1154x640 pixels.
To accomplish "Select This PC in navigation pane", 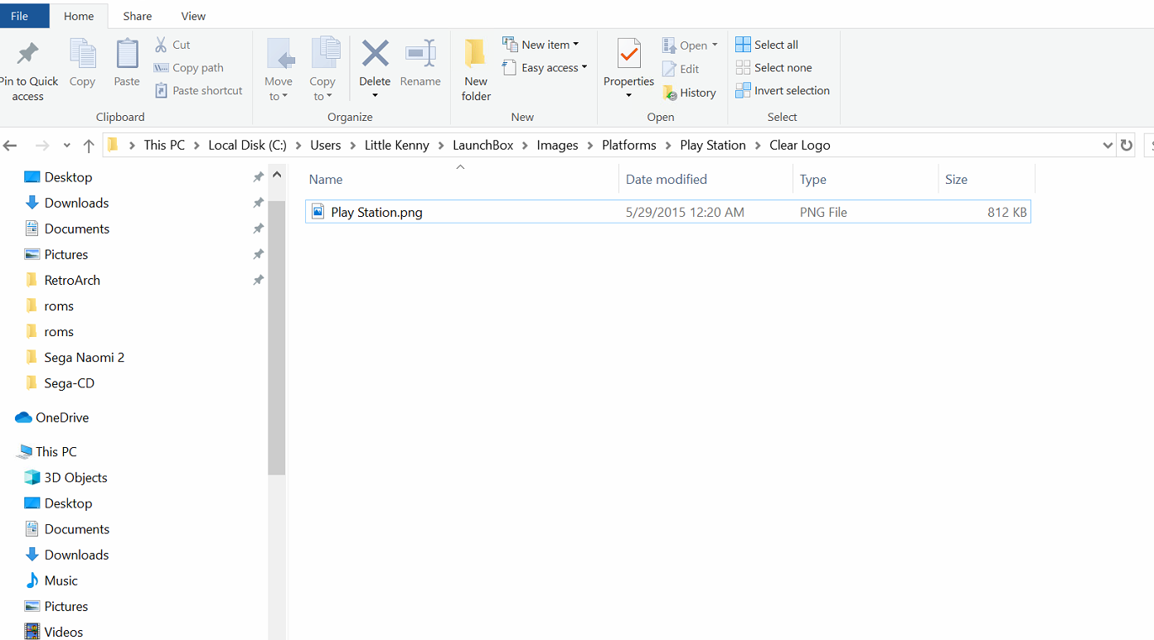I will [x=56, y=452].
